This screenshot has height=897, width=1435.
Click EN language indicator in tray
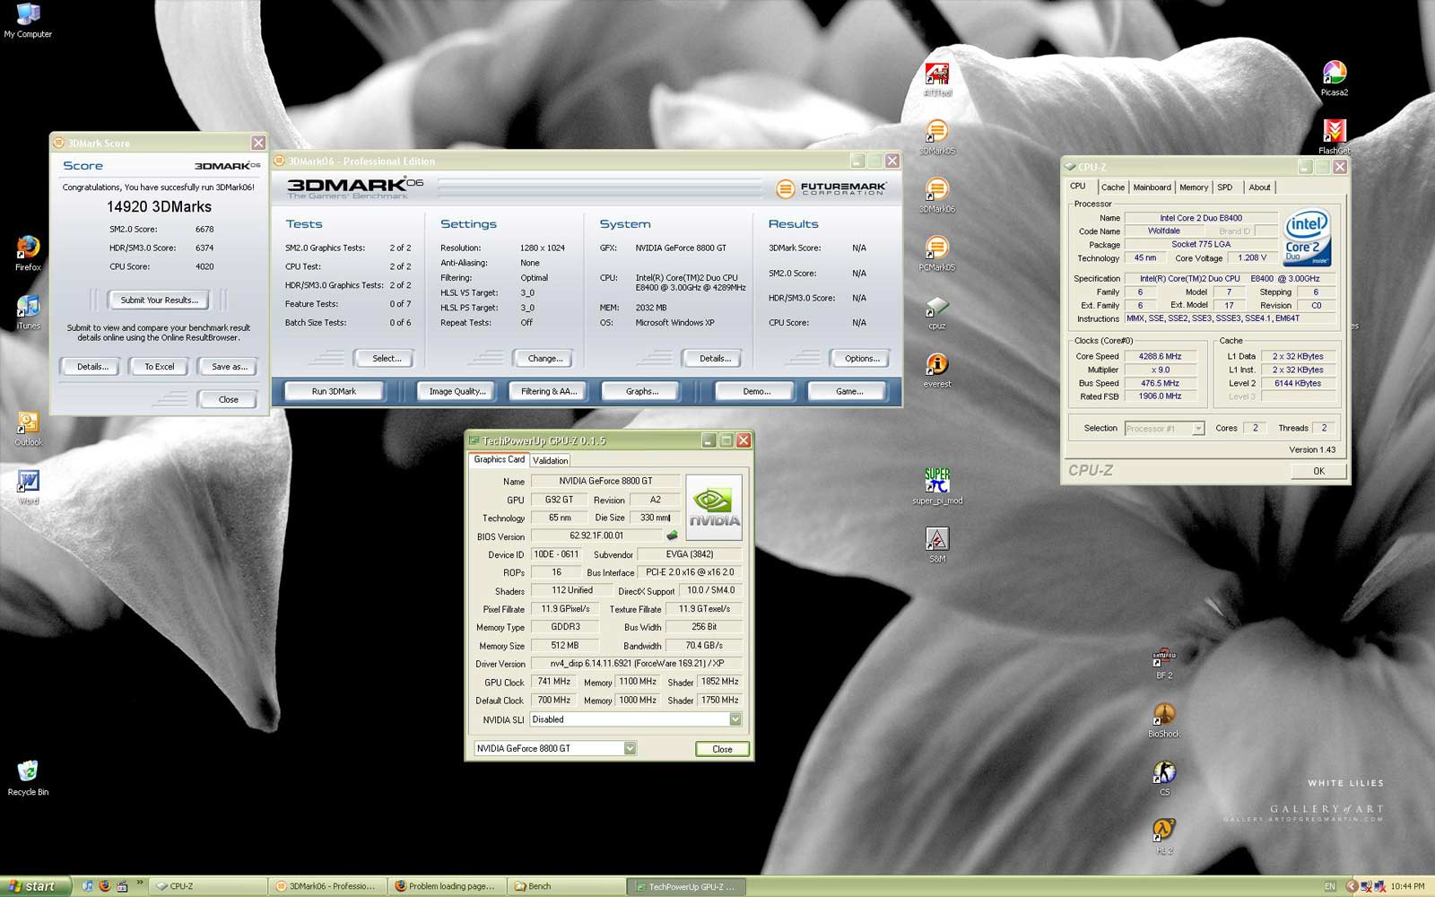(1330, 886)
